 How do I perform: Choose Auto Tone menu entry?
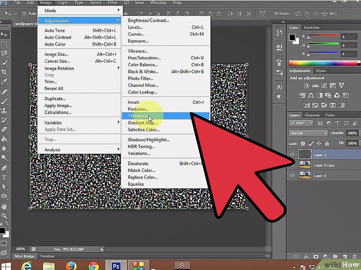pyautogui.click(x=79, y=30)
